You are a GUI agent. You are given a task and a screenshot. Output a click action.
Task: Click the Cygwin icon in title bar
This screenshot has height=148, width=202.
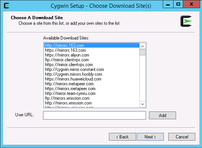click(x=7, y=6)
